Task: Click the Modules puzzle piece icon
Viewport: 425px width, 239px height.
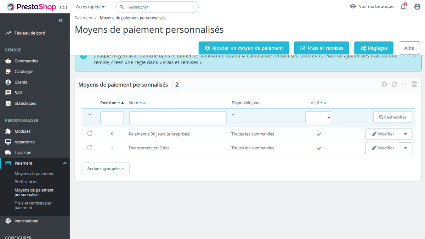Action: coord(8,131)
